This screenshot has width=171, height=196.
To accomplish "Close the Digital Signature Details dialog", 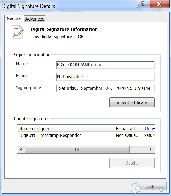I will [x=160, y=4].
